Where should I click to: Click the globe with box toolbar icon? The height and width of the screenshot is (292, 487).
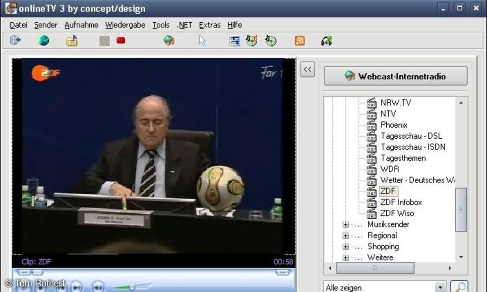[169, 41]
